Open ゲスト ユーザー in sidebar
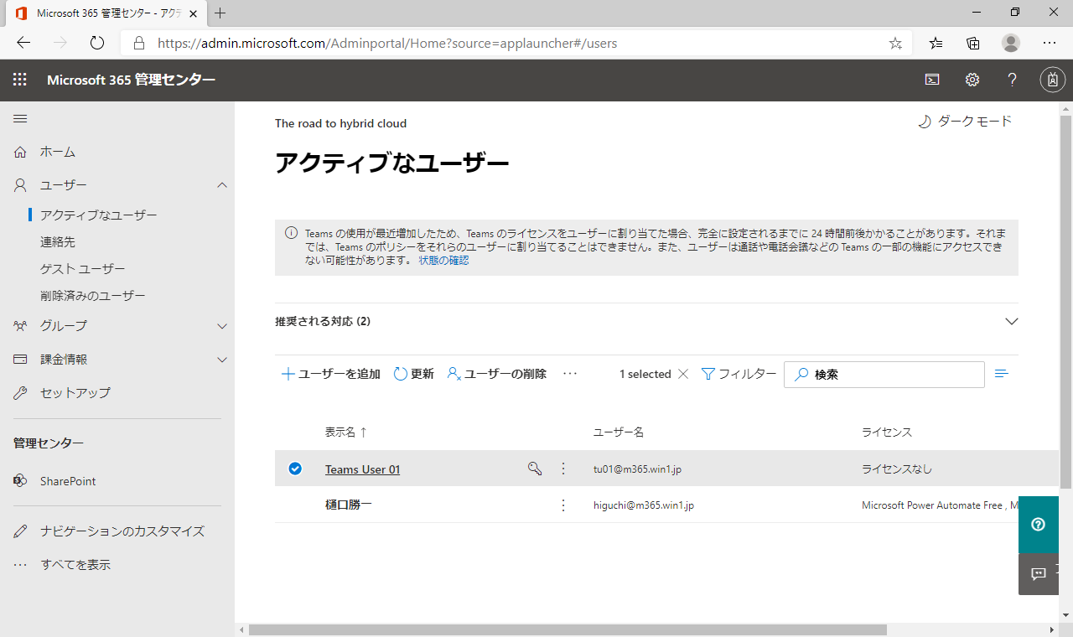 coord(83,269)
